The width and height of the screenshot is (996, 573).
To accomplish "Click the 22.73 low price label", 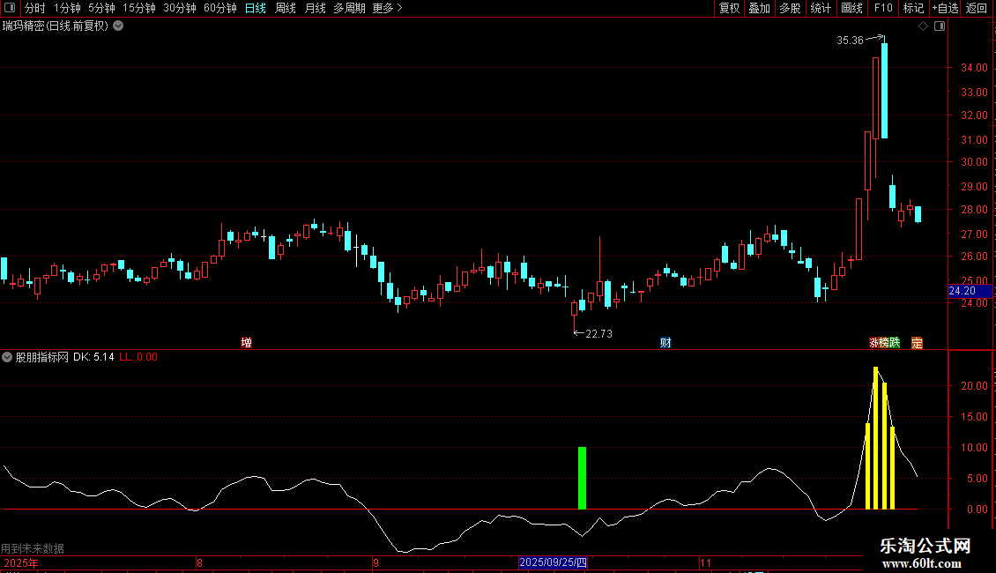I will click(x=598, y=333).
